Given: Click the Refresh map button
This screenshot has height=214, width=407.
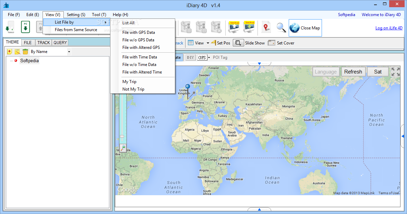Looking at the screenshot, I should (x=353, y=72).
